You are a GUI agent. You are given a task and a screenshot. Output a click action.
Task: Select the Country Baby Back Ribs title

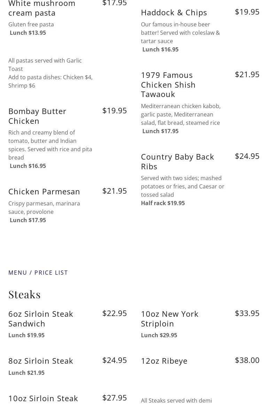177,161
